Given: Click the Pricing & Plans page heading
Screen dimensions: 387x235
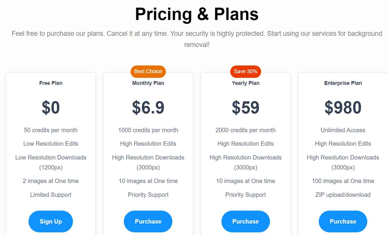Looking at the screenshot, I should tap(197, 14).
